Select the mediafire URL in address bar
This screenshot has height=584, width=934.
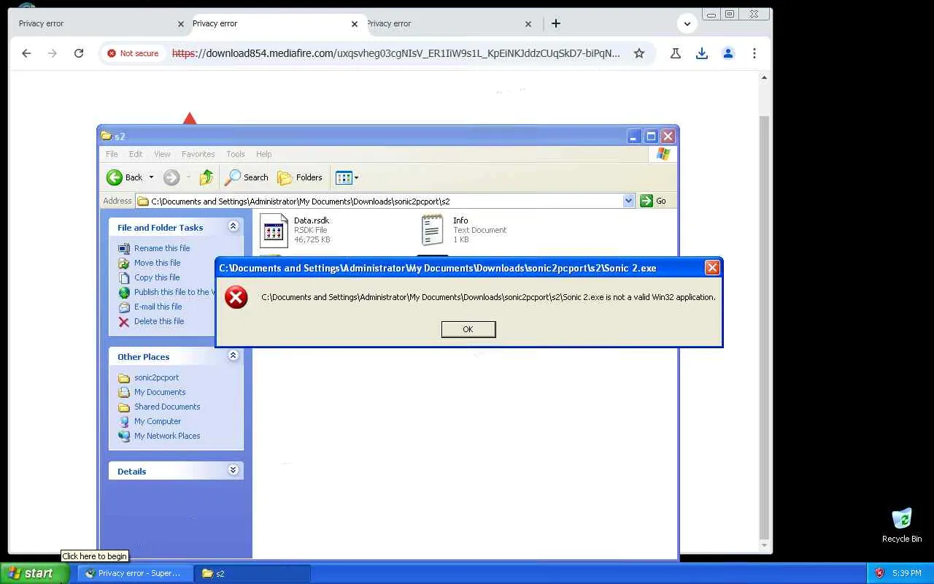(x=396, y=53)
